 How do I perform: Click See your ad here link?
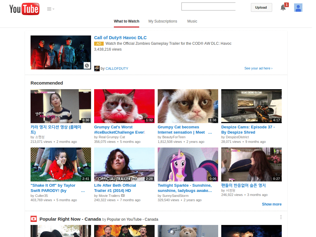click(258, 68)
